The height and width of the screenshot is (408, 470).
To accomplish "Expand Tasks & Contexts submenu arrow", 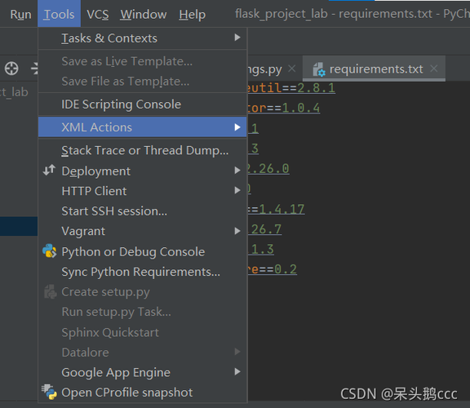I will click(x=237, y=38).
